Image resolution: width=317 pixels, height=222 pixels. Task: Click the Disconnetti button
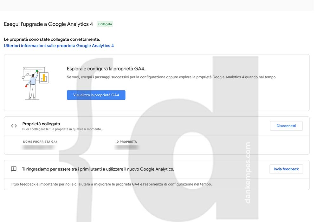coord(286,126)
